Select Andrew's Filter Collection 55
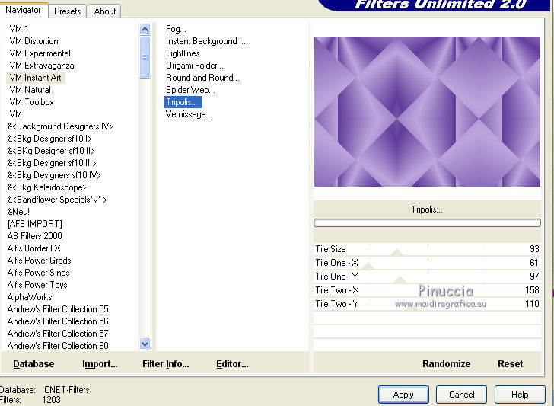 (x=58, y=309)
